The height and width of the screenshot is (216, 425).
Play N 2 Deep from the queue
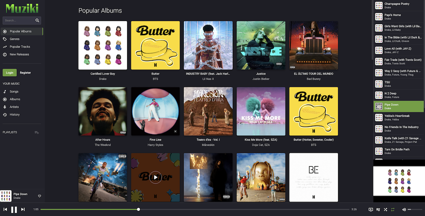(x=398, y=95)
